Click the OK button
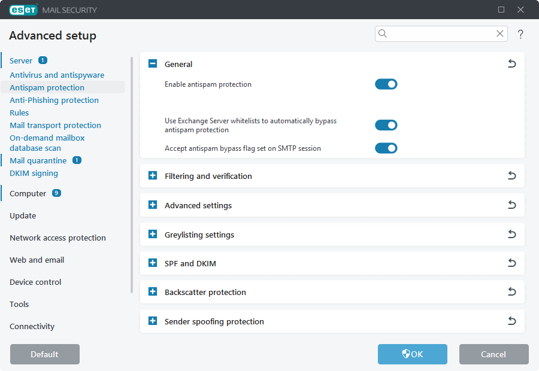This screenshot has width=539, height=371. (412, 354)
